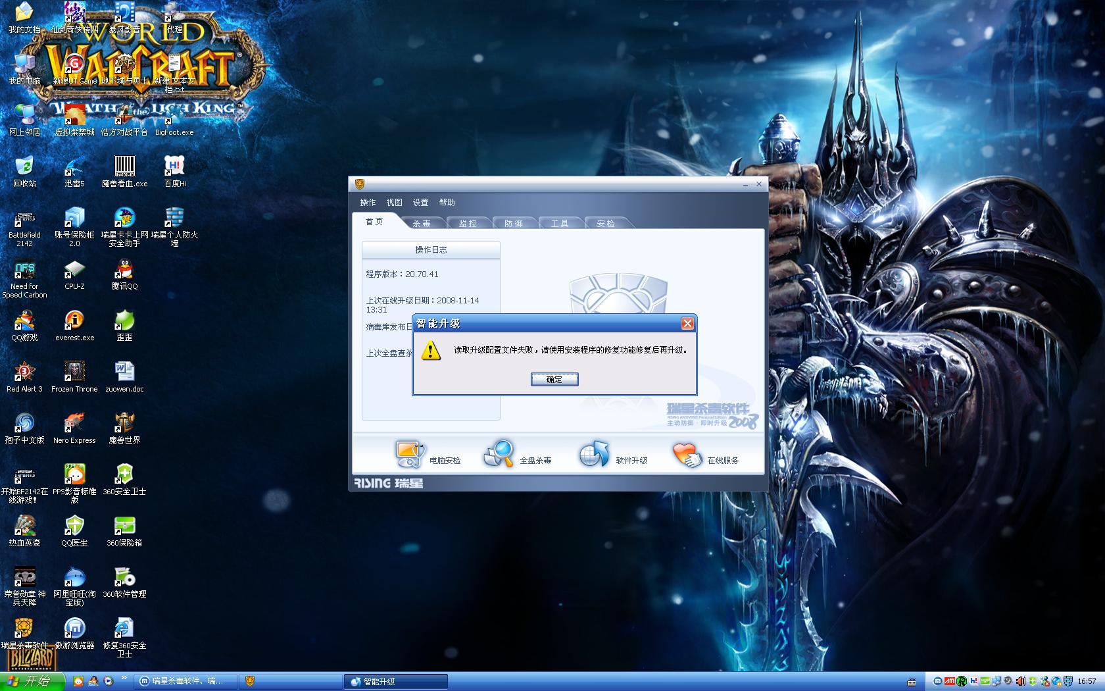Screen dimensions: 1105x691
Task: Open the 设置 menu in Rising
Action: pos(420,203)
